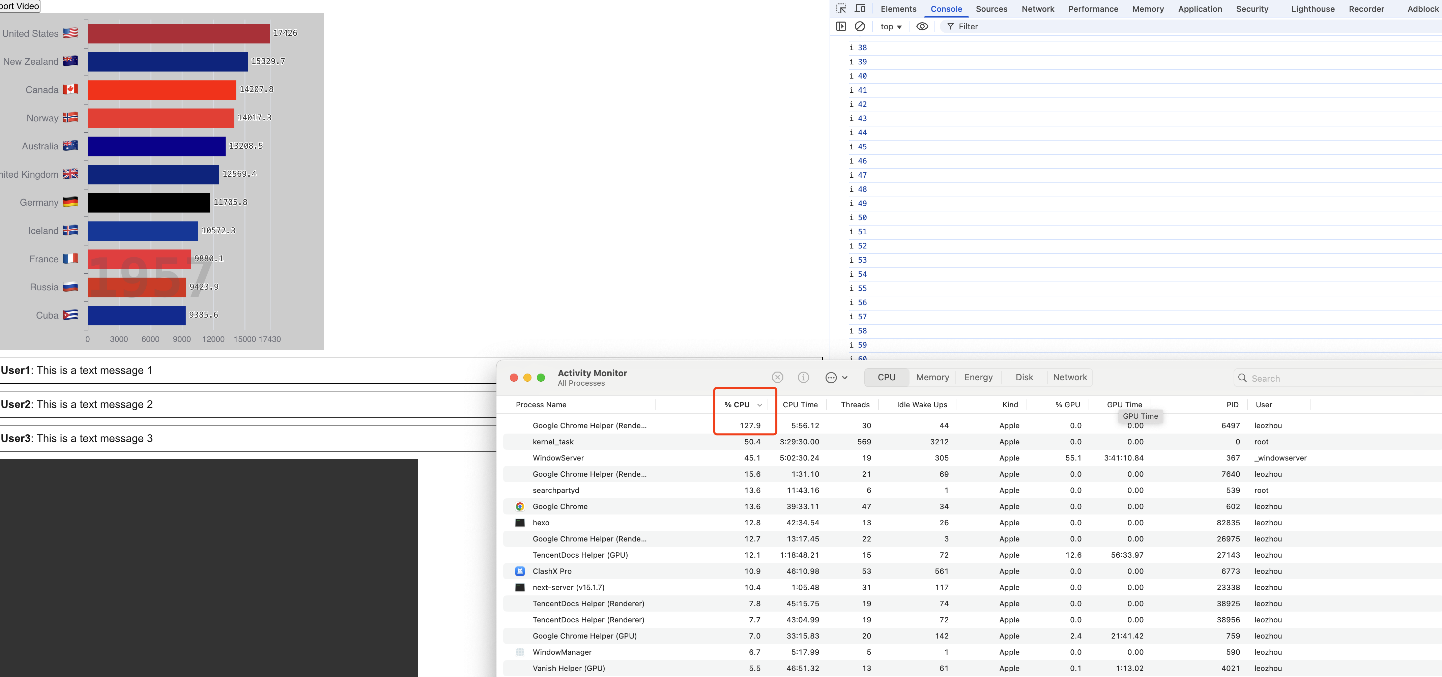The width and height of the screenshot is (1442, 677).
Task: Open the ellipsis action menu dropdown
Action: pyautogui.click(x=836, y=378)
